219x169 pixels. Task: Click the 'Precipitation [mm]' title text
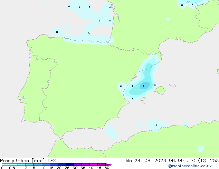tap(22, 161)
